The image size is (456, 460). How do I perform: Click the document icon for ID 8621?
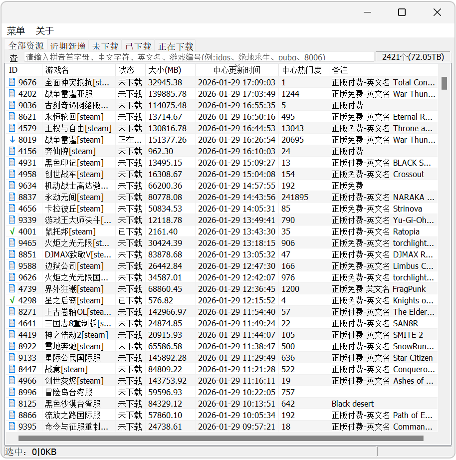[12, 116]
